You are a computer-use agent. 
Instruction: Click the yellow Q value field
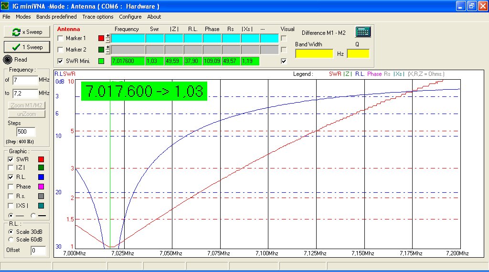pyautogui.click(x=358, y=53)
